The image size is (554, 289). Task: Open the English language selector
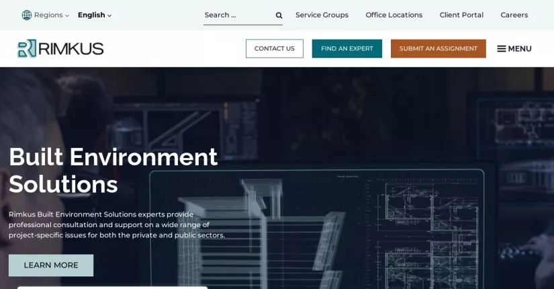(x=95, y=15)
